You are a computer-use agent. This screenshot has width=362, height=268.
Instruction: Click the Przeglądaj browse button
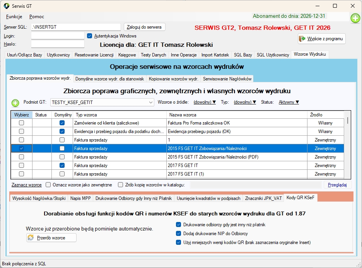click(337, 185)
